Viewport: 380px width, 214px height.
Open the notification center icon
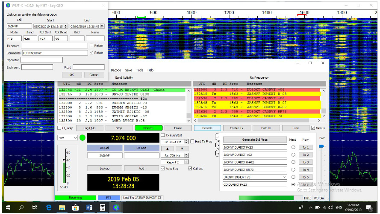[369, 208]
